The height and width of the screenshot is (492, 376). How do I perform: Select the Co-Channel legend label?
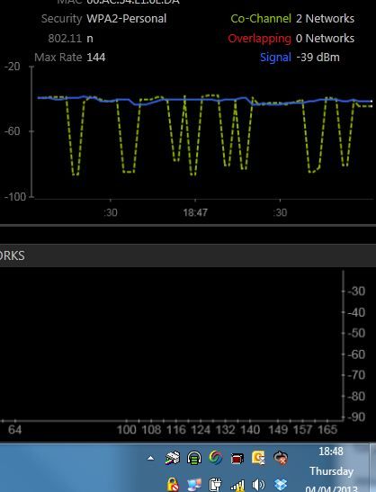click(261, 19)
